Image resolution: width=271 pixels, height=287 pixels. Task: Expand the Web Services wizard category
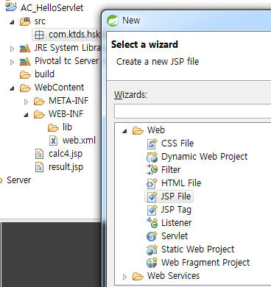(124, 277)
